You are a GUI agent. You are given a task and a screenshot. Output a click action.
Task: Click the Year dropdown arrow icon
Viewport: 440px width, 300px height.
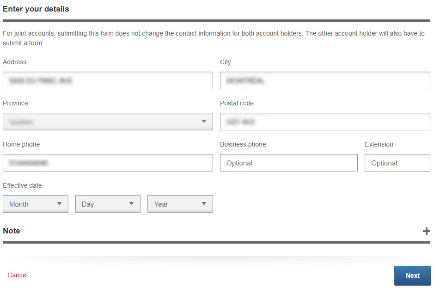(204, 203)
